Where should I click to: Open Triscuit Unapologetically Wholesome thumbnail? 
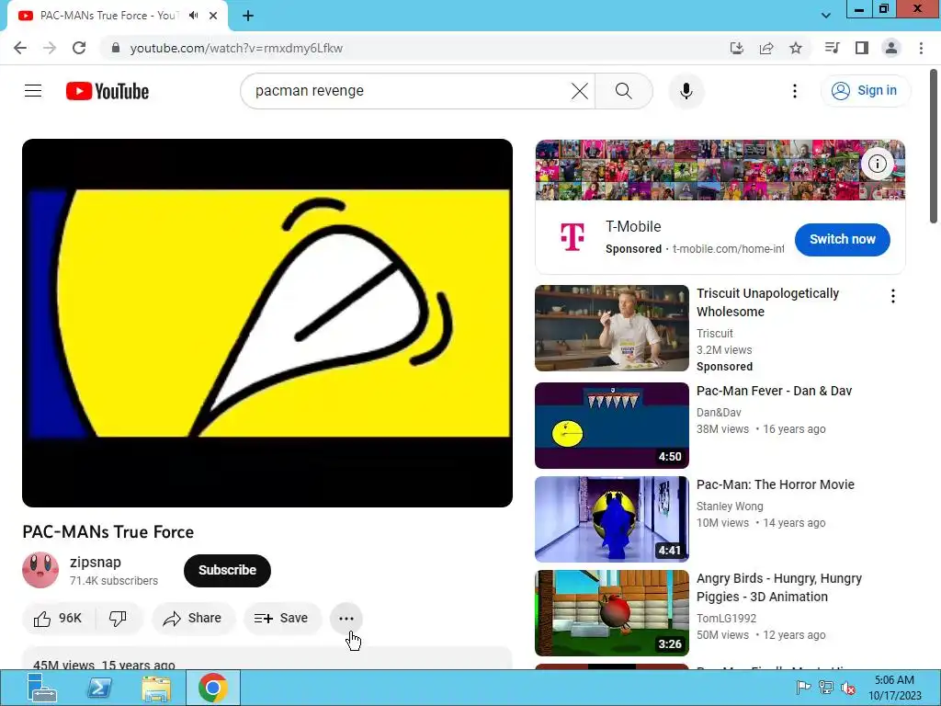tap(611, 328)
